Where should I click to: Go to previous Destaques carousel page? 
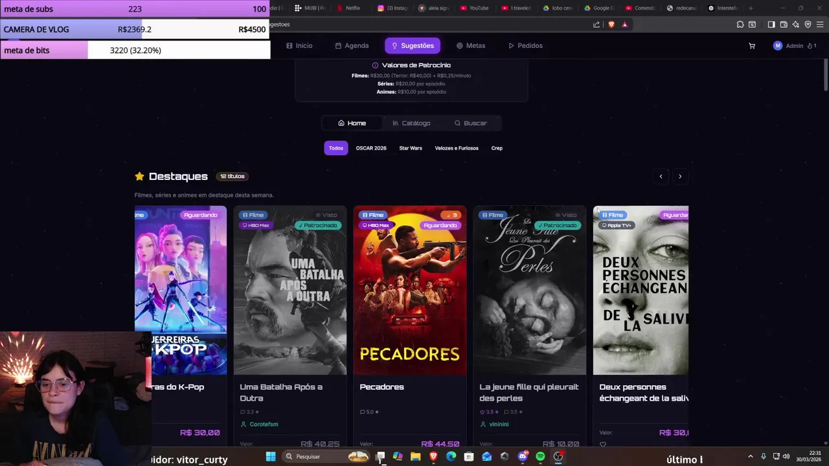click(x=661, y=176)
